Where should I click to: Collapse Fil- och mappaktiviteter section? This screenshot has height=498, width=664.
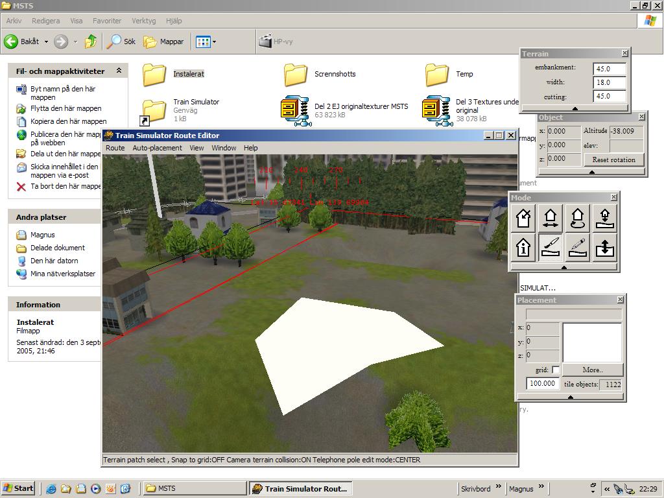coord(119,71)
